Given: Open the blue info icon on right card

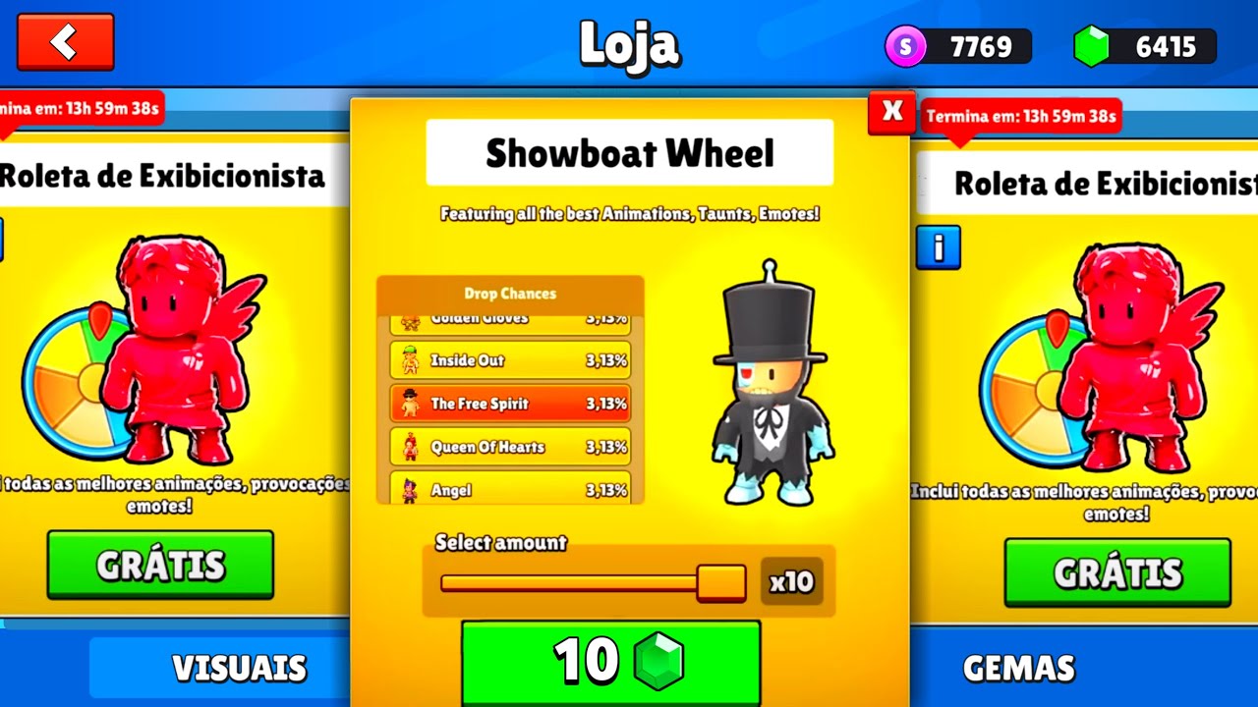Looking at the screenshot, I should coord(938,247).
